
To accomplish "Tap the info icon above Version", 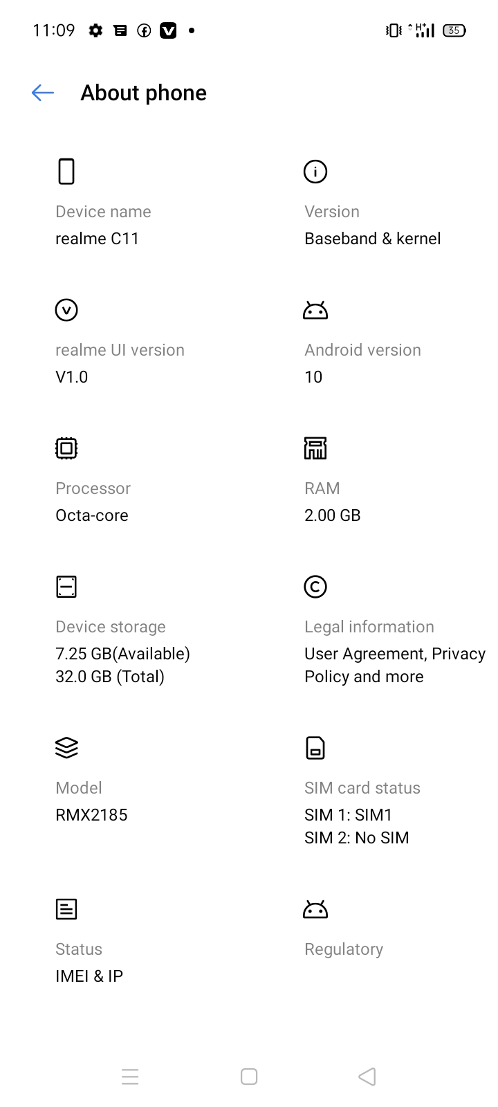I will pos(315,172).
